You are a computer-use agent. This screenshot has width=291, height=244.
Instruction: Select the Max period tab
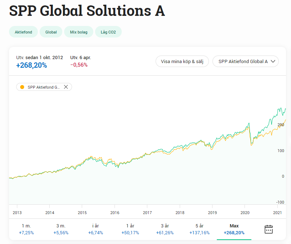pos(234,229)
